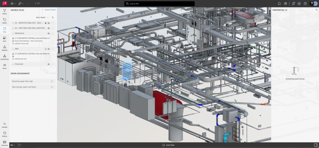Click the Import Model link
Image resolution: width=319 pixels, height=148 pixels.
coord(49,10)
